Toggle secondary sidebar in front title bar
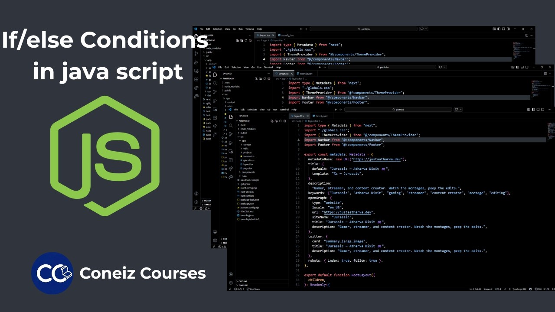555x312 pixels. (x=543, y=110)
